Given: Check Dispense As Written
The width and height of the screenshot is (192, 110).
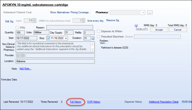Looking at the screenshot, I should (x=99, y=31).
